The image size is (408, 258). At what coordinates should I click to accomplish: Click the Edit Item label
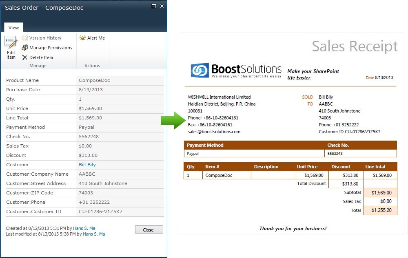[x=11, y=55]
